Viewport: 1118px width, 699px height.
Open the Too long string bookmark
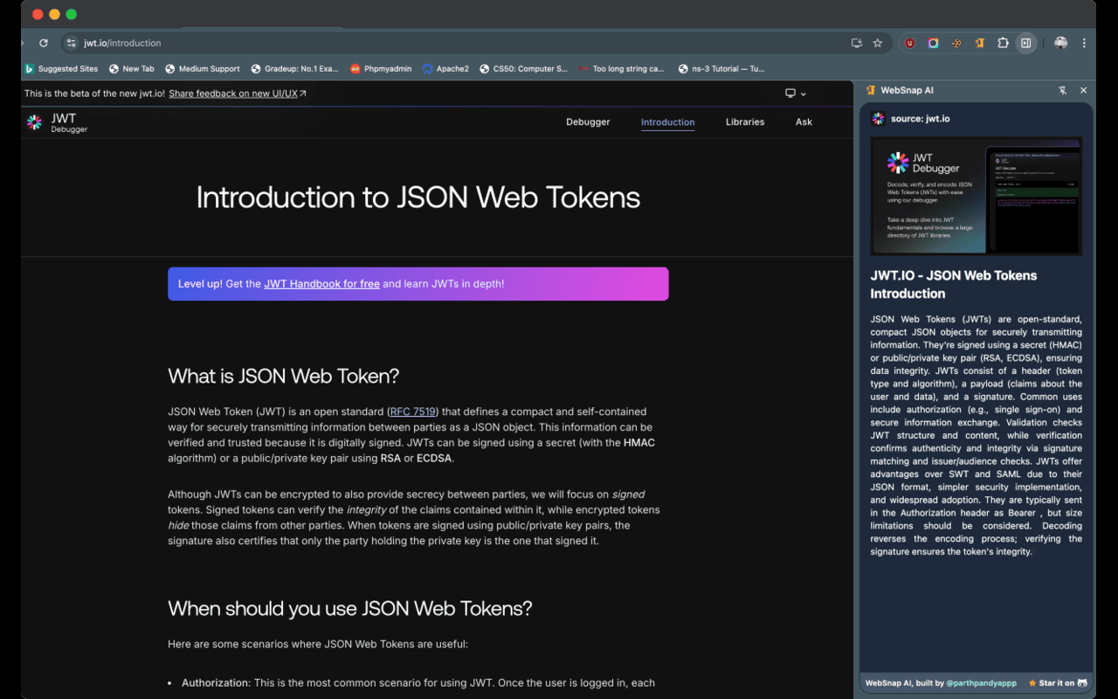(x=621, y=68)
